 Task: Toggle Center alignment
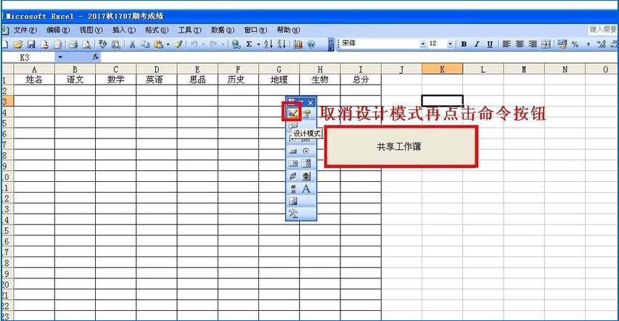(520, 44)
